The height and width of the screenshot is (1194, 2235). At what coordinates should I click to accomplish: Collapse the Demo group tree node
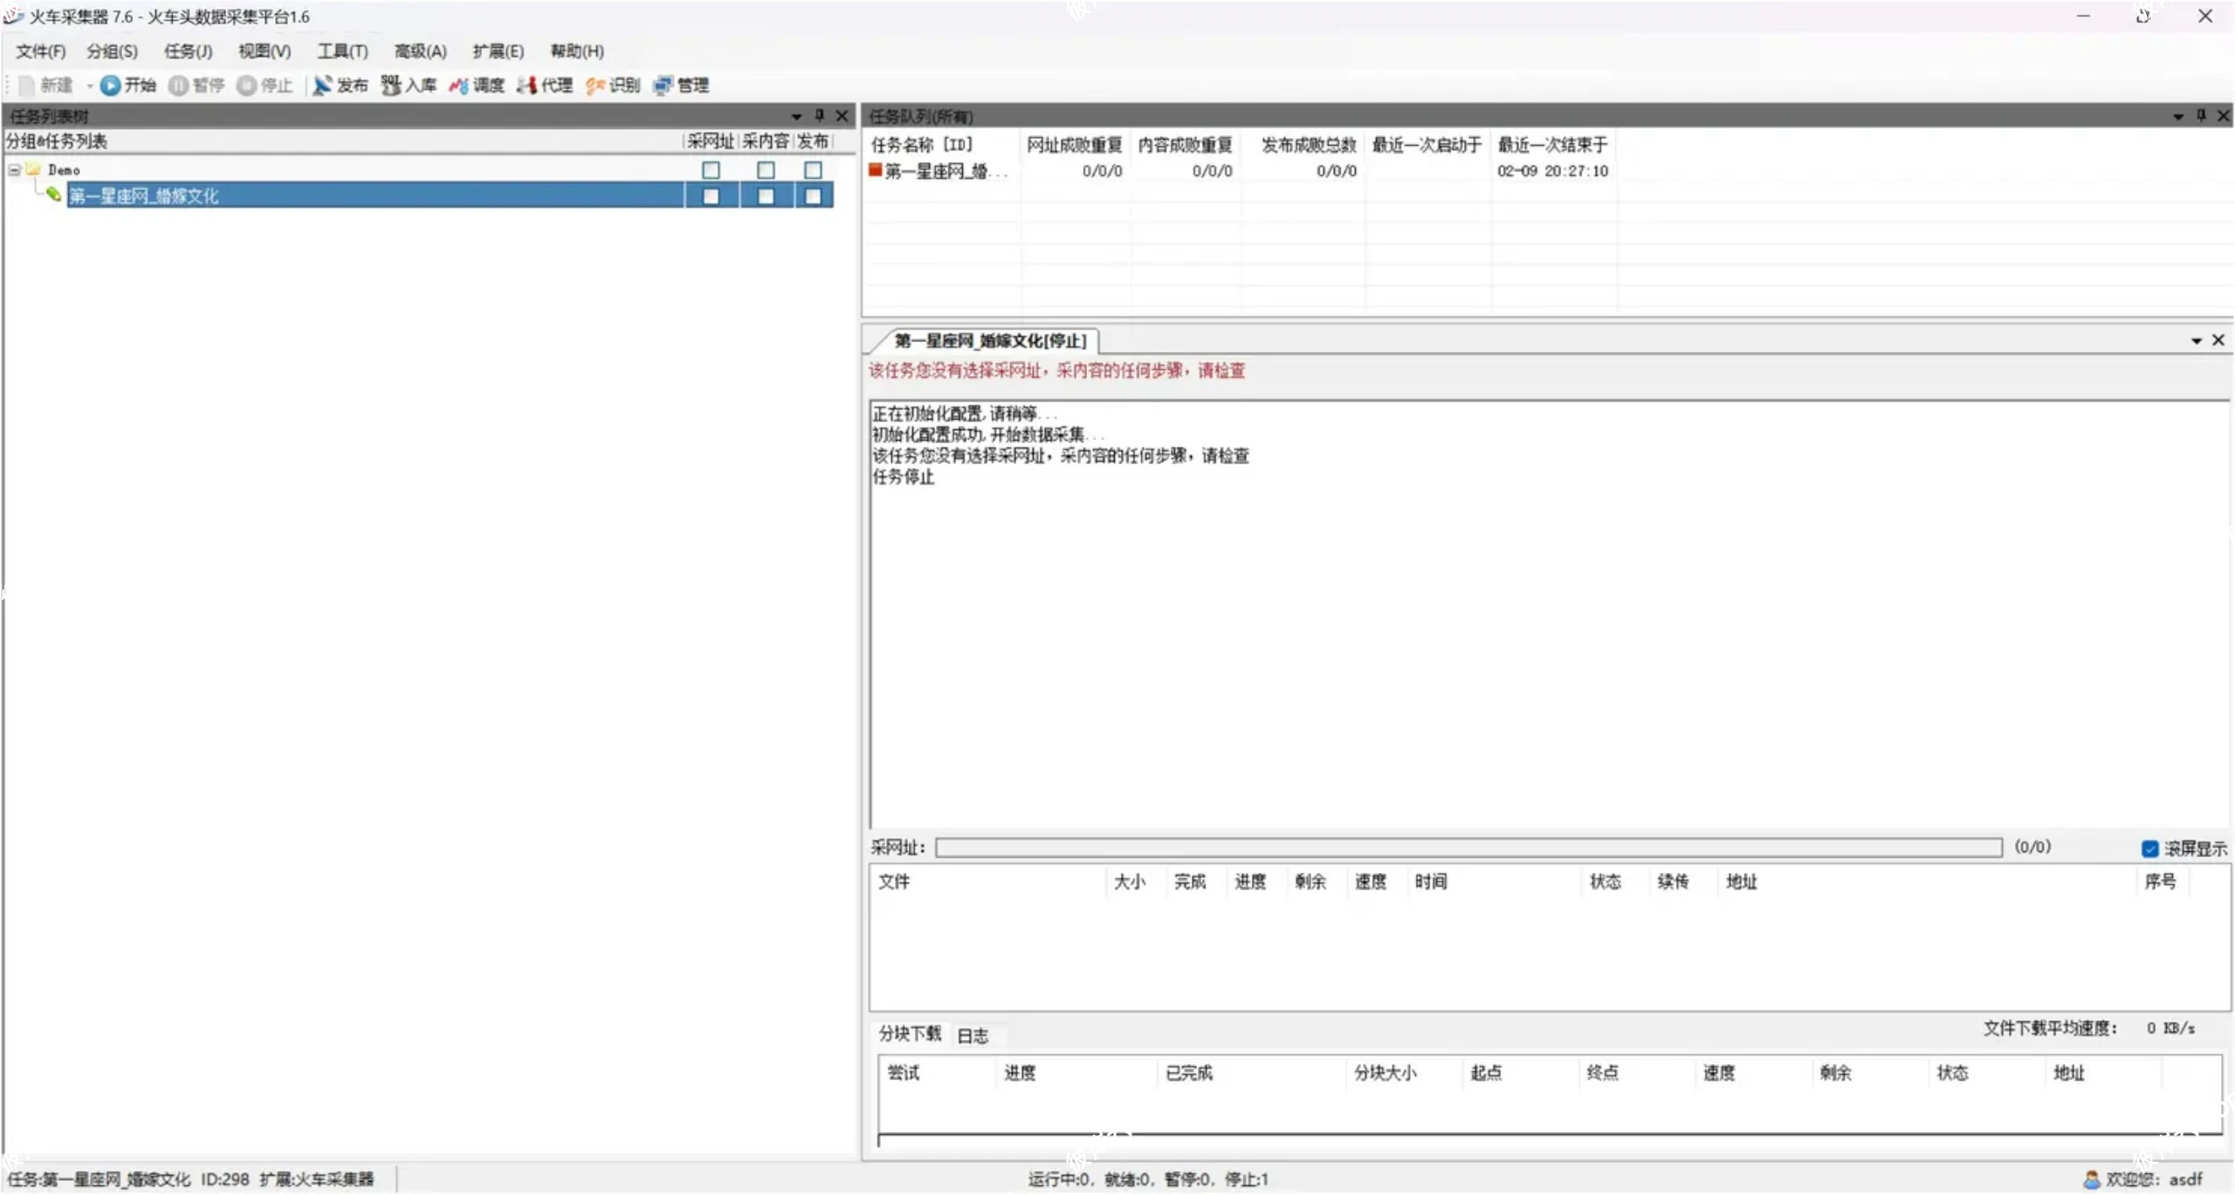tap(14, 170)
